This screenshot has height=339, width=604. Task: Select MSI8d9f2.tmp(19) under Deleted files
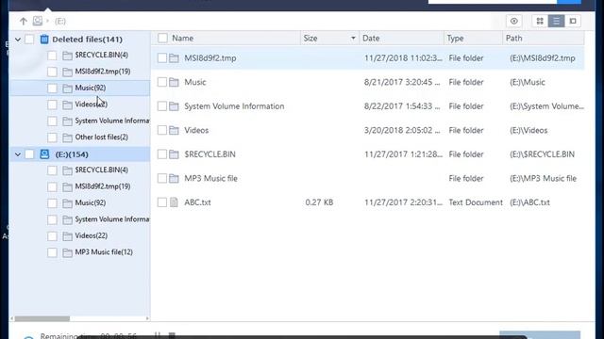point(103,72)
